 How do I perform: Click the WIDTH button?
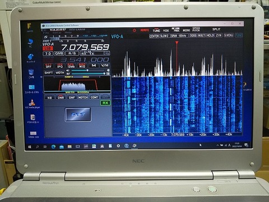(x=60, y=72)
